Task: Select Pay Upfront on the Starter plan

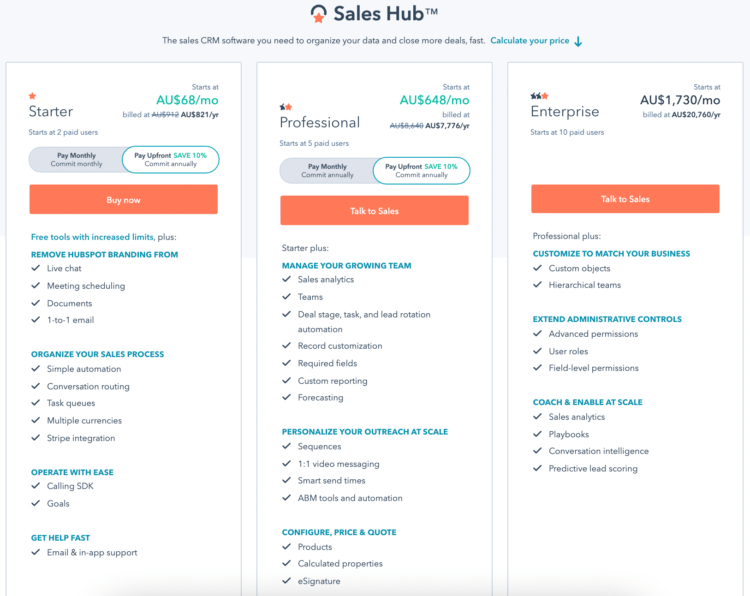Action: 171,160
